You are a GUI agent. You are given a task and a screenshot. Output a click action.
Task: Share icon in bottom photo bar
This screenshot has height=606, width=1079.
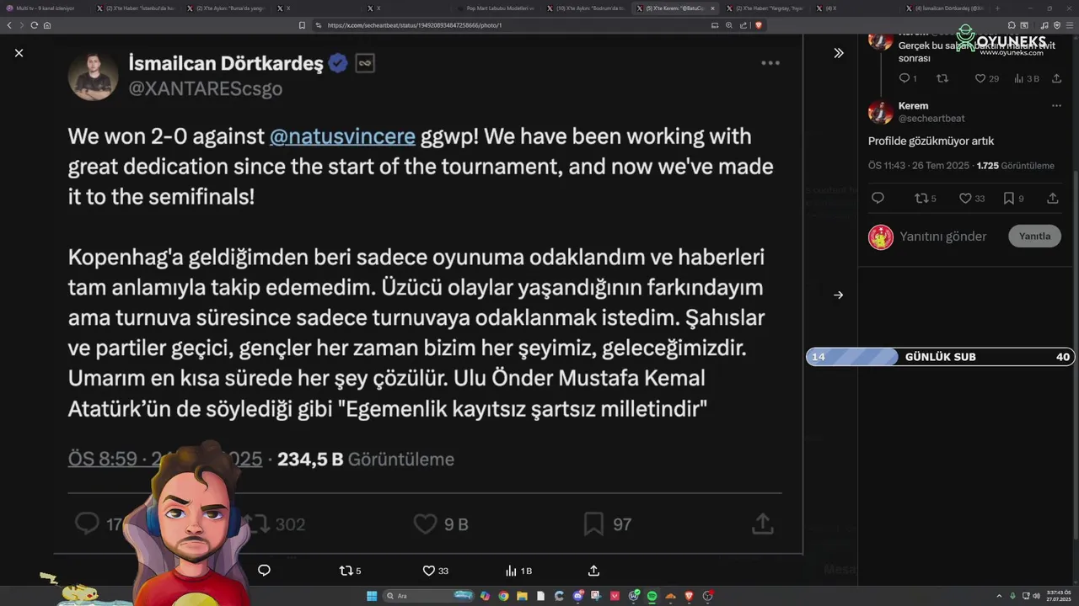593,571
